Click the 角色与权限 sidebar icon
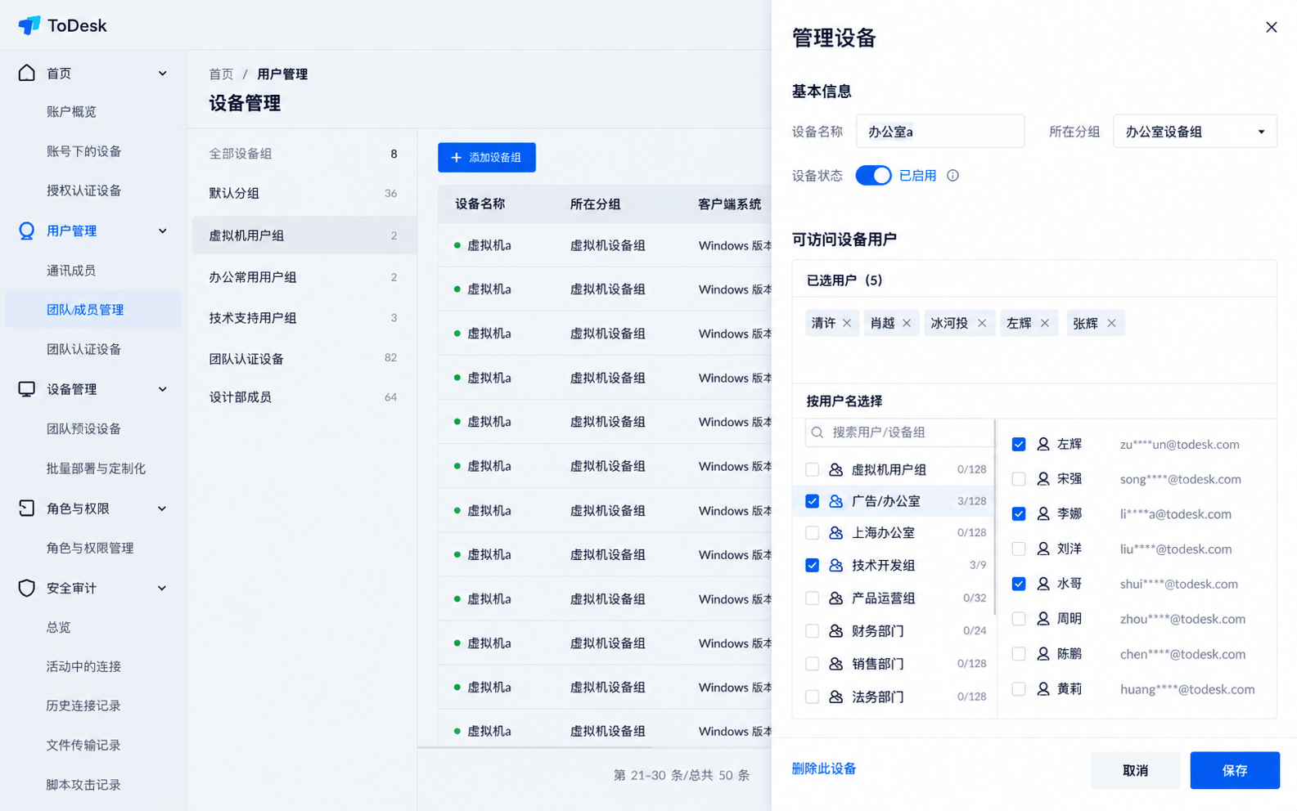Viewport: 1297px width, 811px height. (27, 509)
